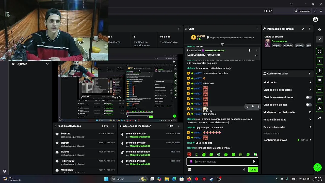Toggle the chat bubble widget in the sidebar
This screenshot has width=325, height=183.
(x=319, y=80)
